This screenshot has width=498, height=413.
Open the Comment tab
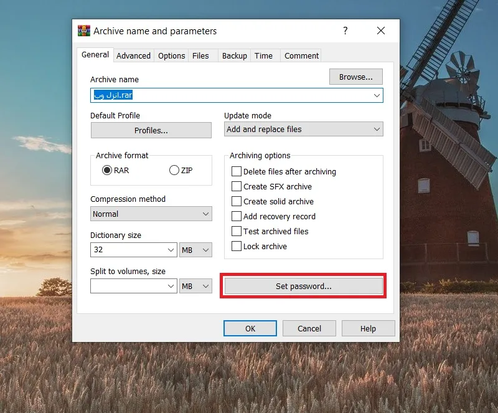pyautogui.click(x=301, y=55)
